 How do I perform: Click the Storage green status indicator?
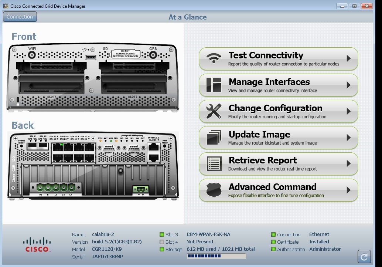tap(162, 249)
